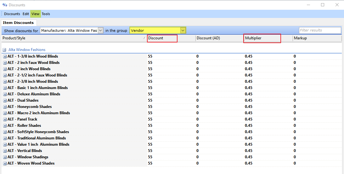This screenshot has width=344, height=174.
Task: Click Multiplier 0.45 for Woven Wood Shades
Action: pyautogui.click(x=249, y=163)
